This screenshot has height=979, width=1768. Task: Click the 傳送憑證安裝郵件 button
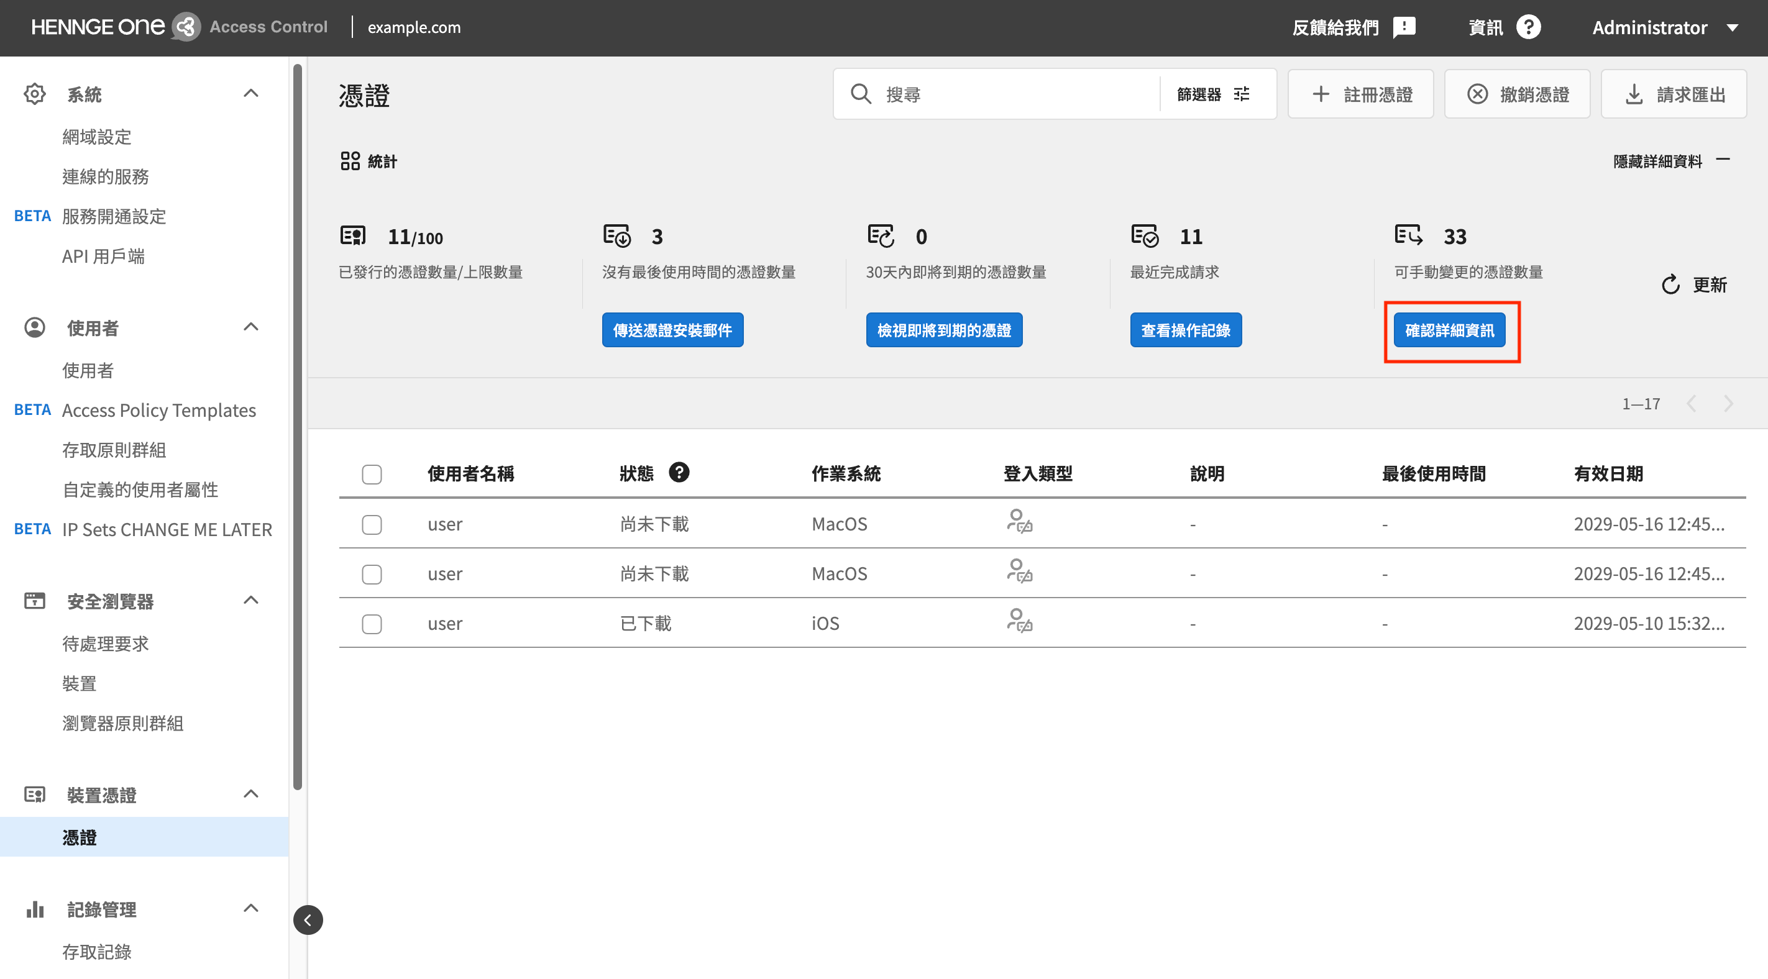672,330
